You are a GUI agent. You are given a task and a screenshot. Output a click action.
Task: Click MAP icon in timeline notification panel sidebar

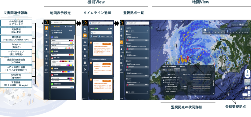(x=85, y=28)
